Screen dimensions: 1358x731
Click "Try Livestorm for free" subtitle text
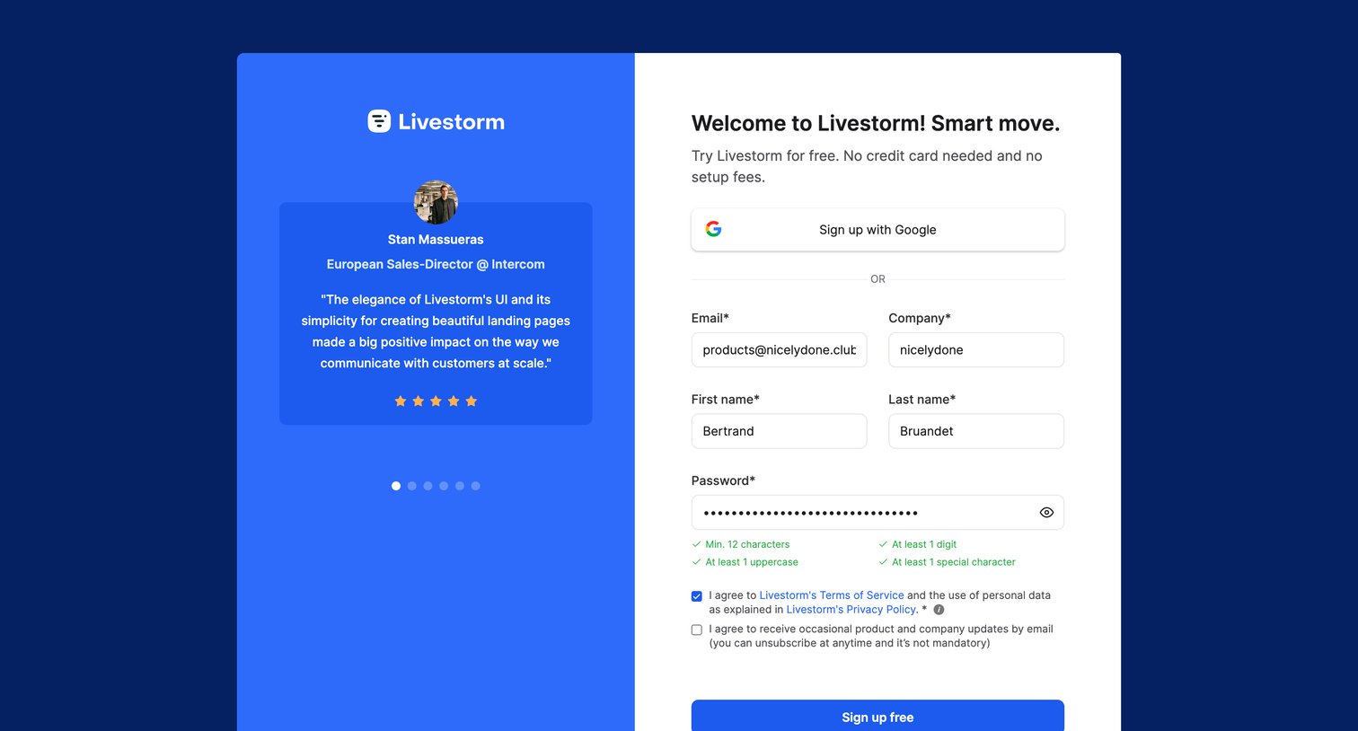click(867, 166)
